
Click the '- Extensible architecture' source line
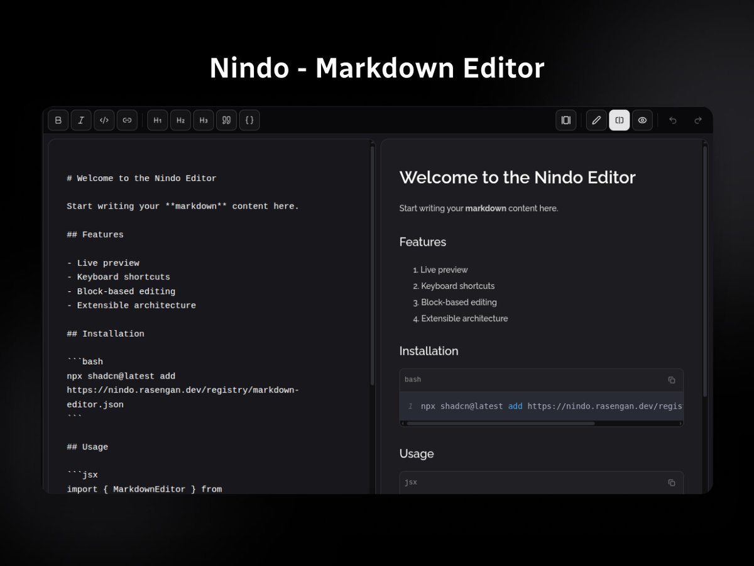[x=131, y=305]
